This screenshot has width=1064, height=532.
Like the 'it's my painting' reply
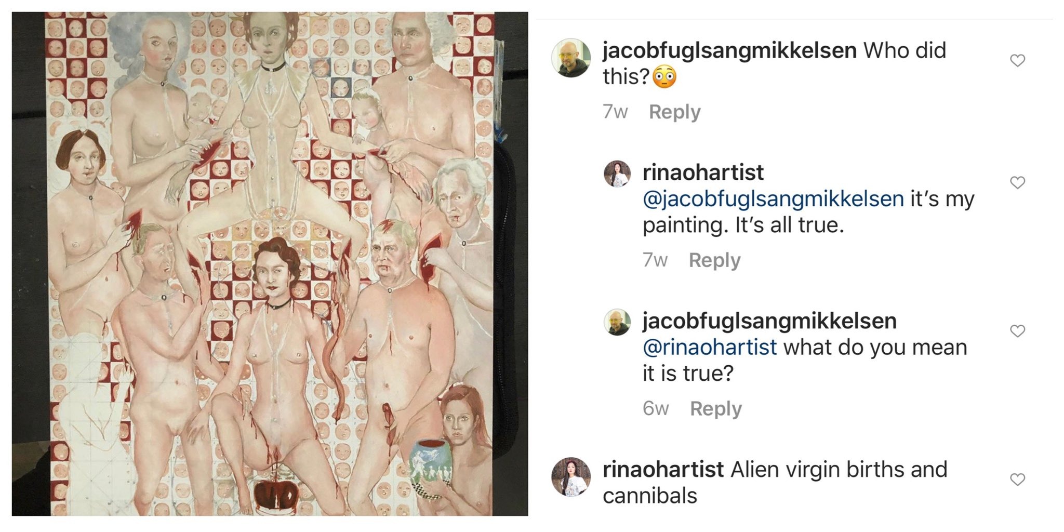tap(1017, 182)
